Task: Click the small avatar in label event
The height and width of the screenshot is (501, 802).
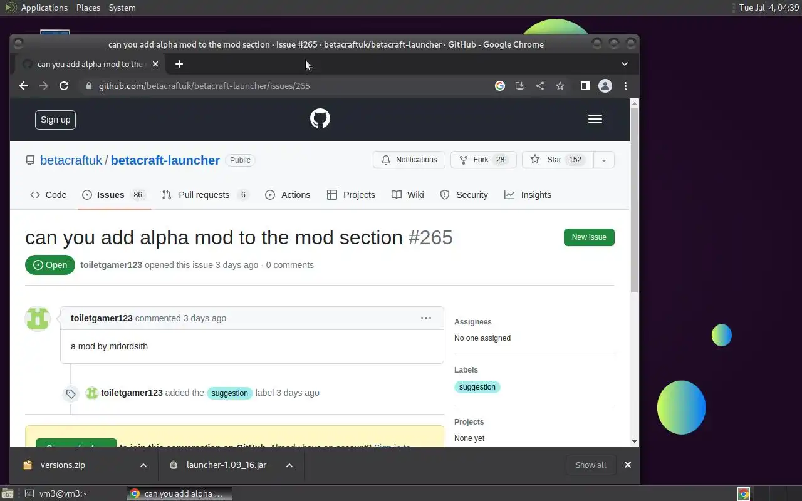Action: [91, 393]
